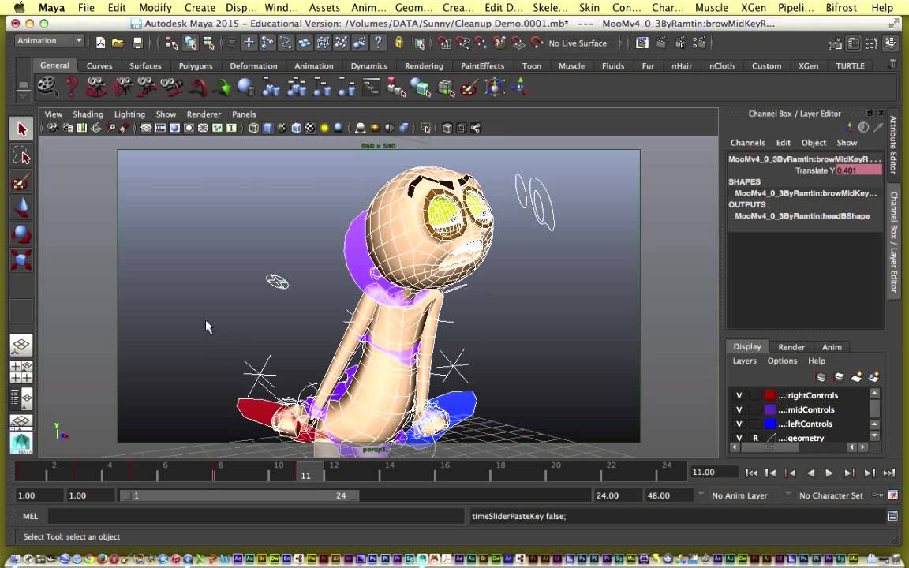Open the No Anim Layer dropdown arrow
This screenshot has width=909, height=568.
click(x=701, y=495)
